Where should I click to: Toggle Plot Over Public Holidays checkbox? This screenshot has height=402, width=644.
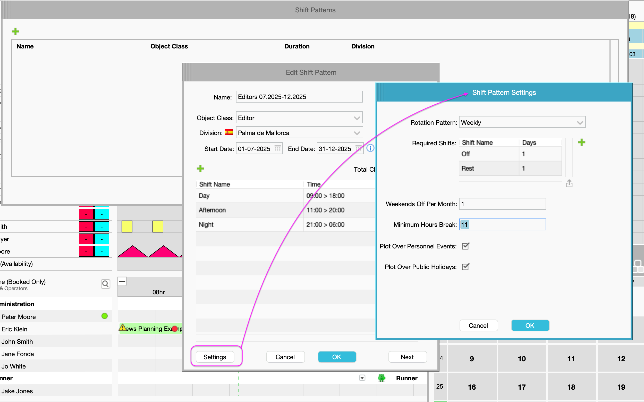(465, 267)
